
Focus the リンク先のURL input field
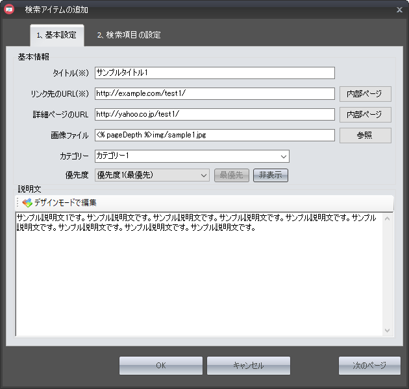tap(214, 94)
